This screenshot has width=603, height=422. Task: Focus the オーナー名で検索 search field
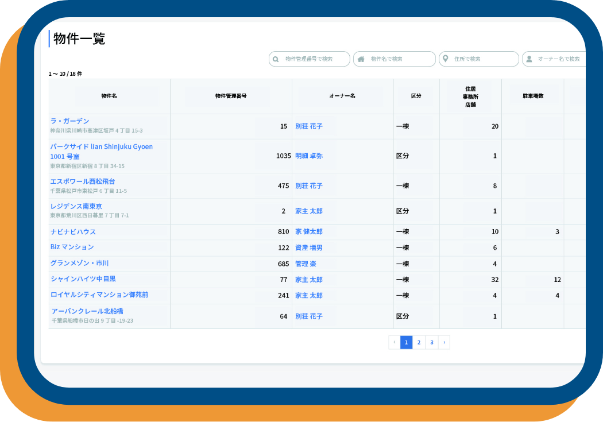[x=554, y=59]
